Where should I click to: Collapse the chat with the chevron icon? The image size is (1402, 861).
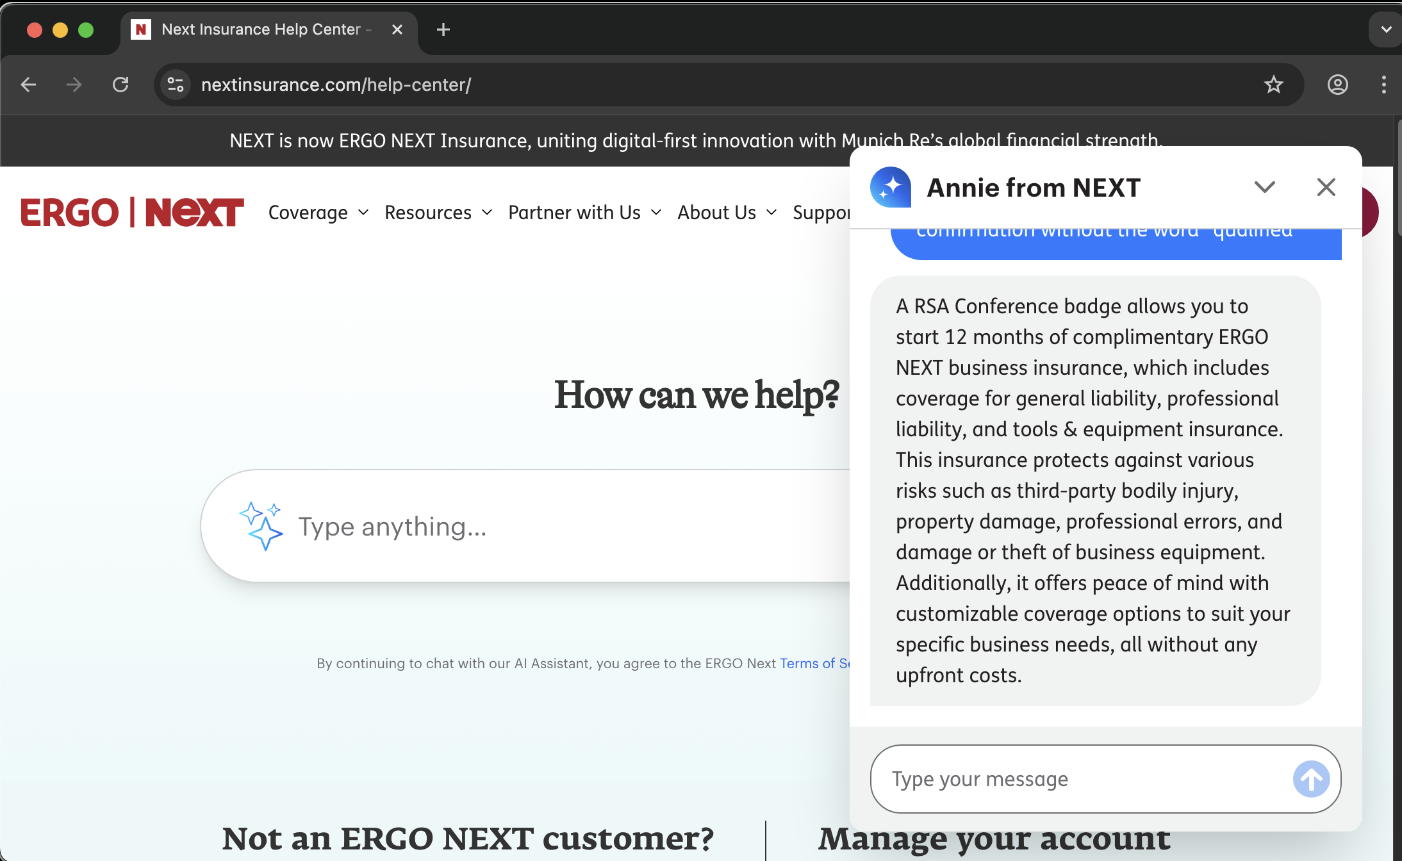(x=1264, y=187)
